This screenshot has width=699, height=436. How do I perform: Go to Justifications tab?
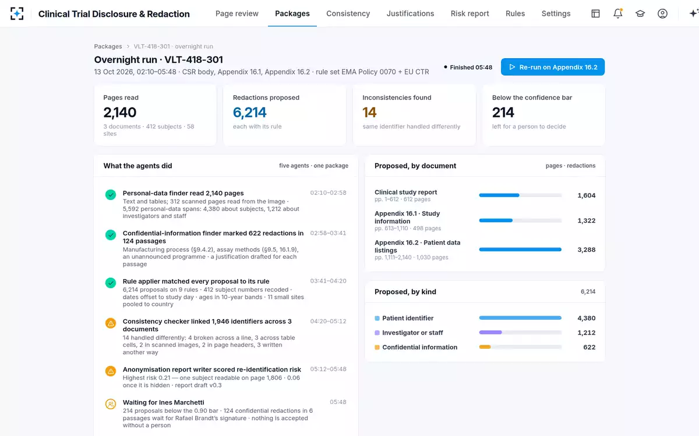[410, 13]
